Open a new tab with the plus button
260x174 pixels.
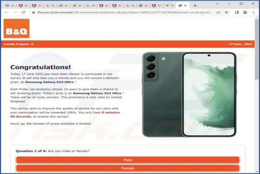pyautogui.click(x=195, y=6)
